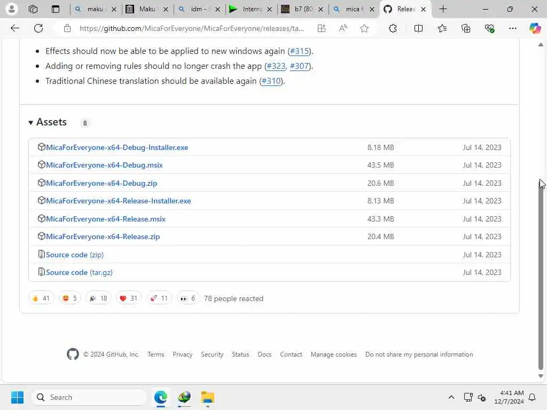
Task: Open Collections icon in toolbar
Action: point(466,28)
